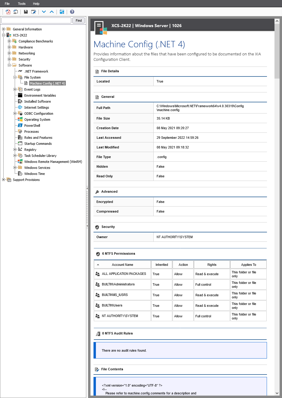Click the Environment Variables icon
Viewport: 282px width, 398px height.
point(20,95)
